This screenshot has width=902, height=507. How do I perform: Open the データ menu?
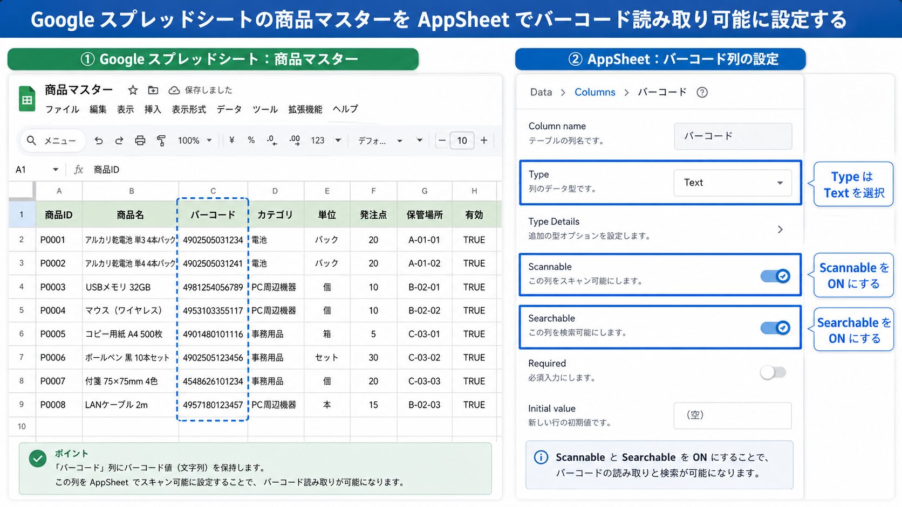pos(229,109)
